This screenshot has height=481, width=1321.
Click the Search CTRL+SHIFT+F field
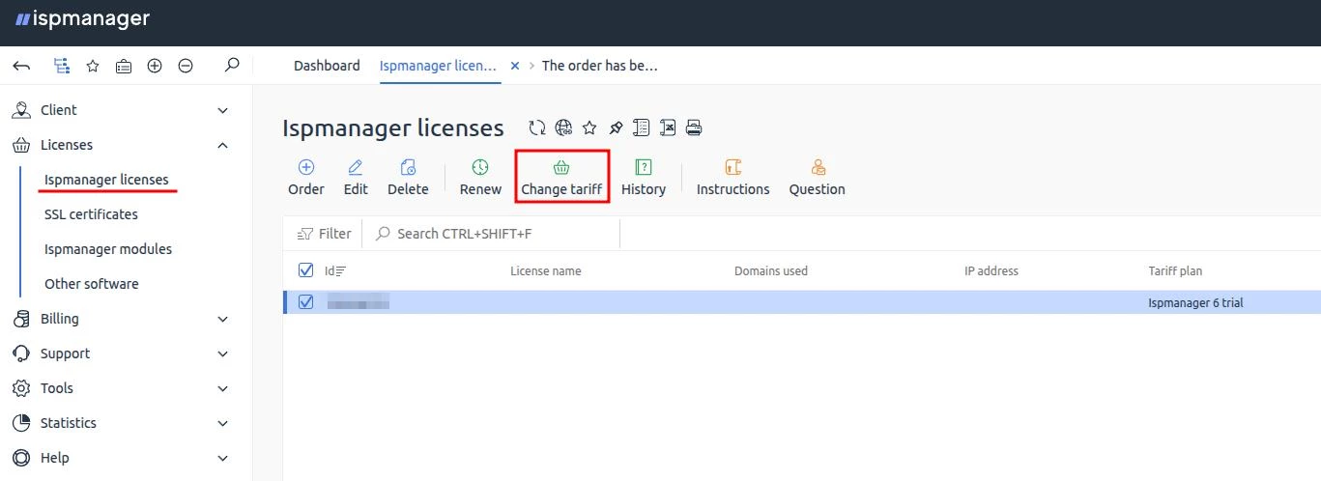493,233
